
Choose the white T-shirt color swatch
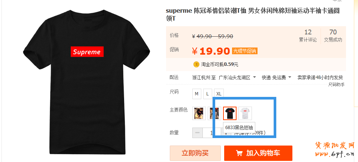pos(245,113)
